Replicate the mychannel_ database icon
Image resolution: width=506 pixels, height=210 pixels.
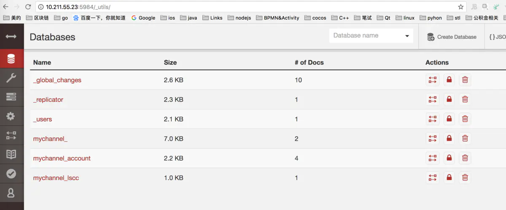[x=433, y=138]
